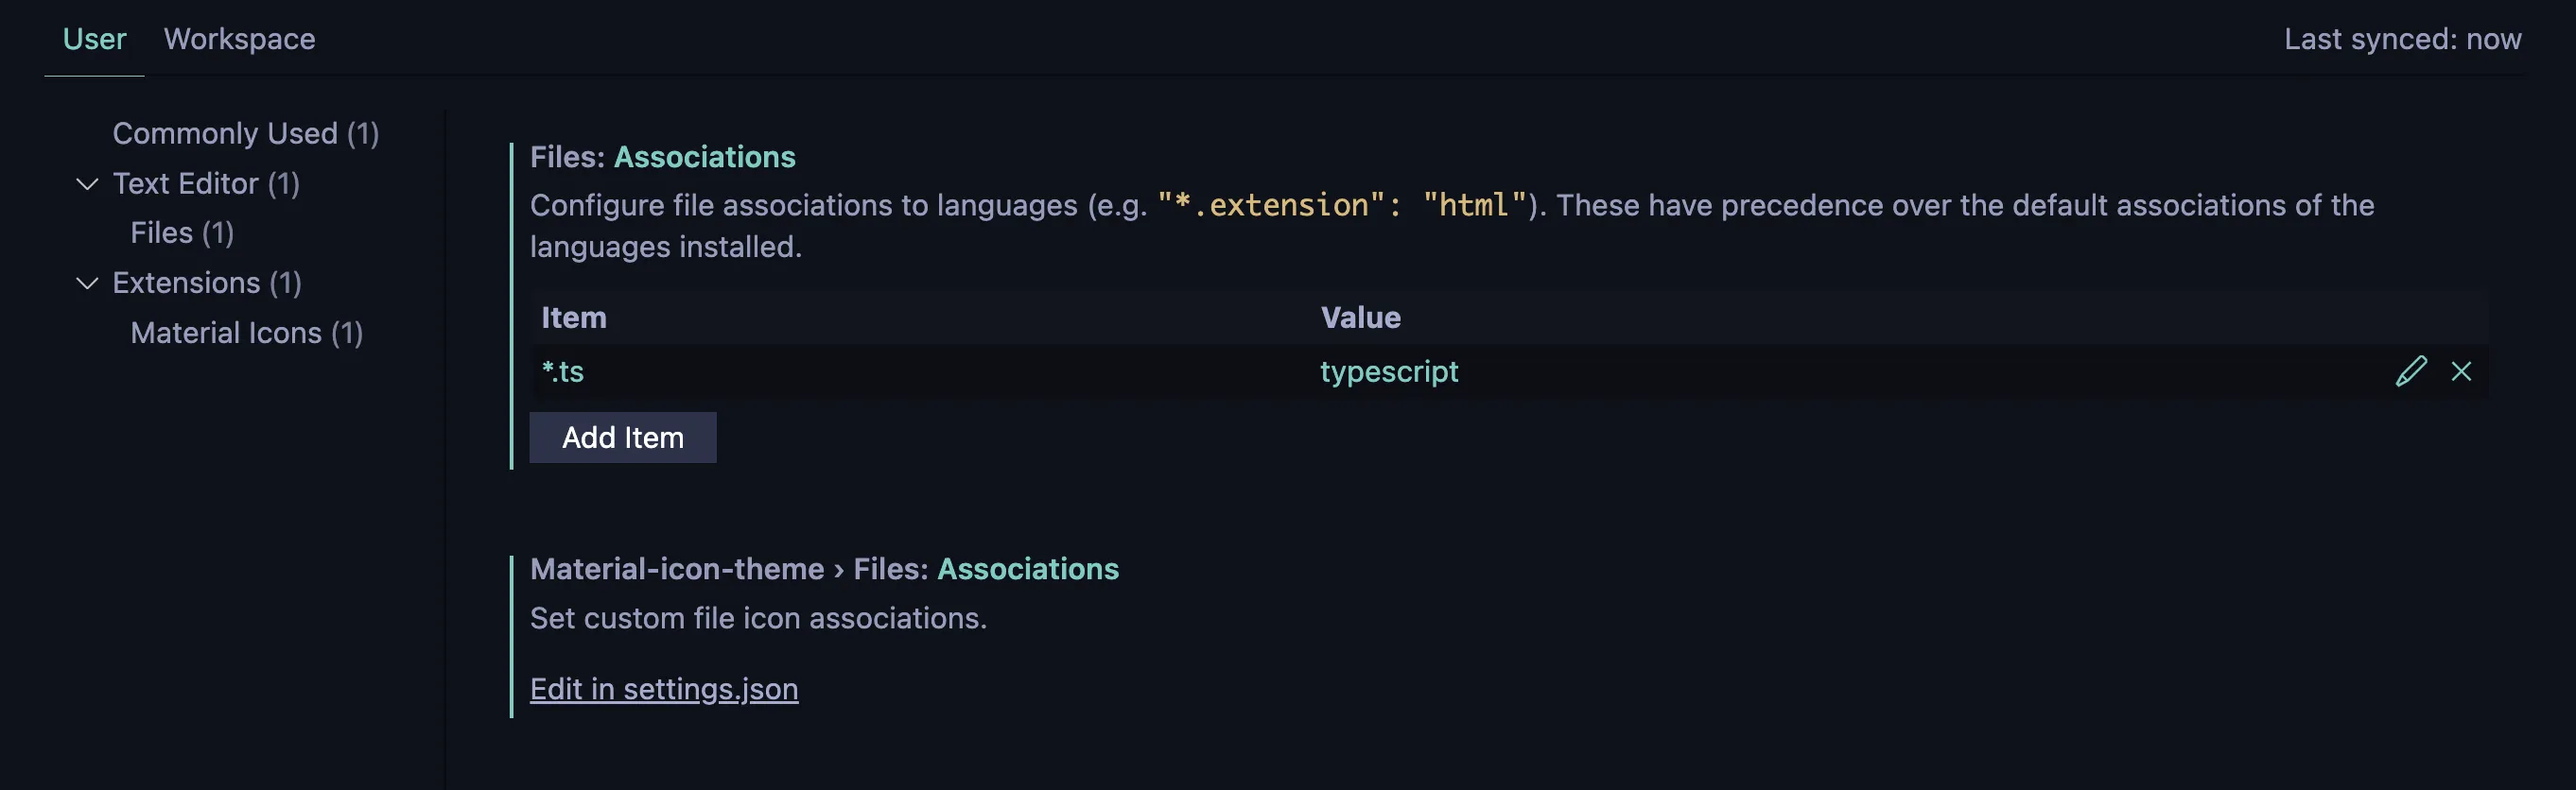
Task: Collapse the Extensions tree section
Action: (88, 283)
